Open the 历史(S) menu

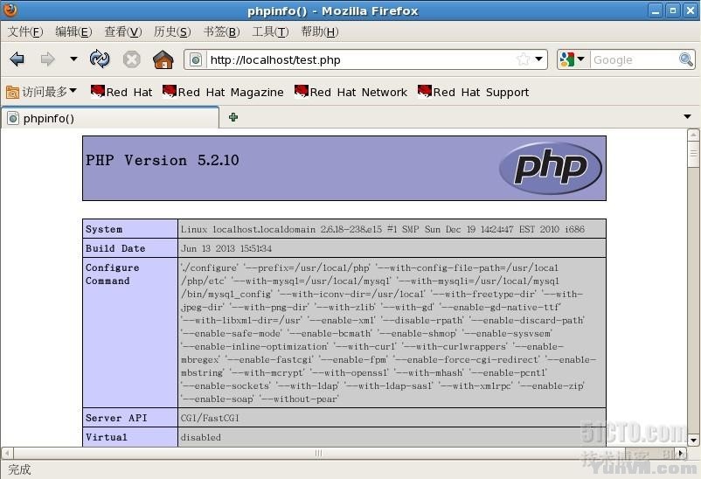pos(172,31)
